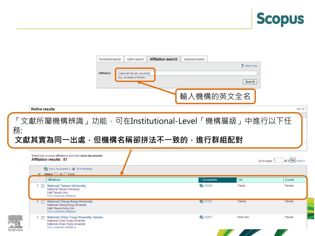Click the Go button for pagination
The image size is (315, 236).
(293, 160)
